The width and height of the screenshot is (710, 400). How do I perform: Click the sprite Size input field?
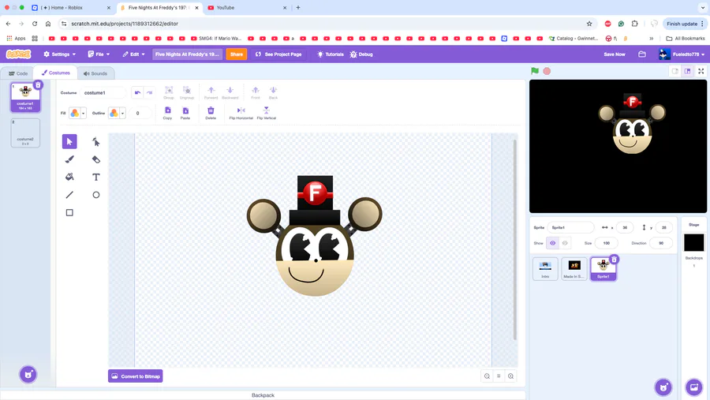(x=607, y=243)
